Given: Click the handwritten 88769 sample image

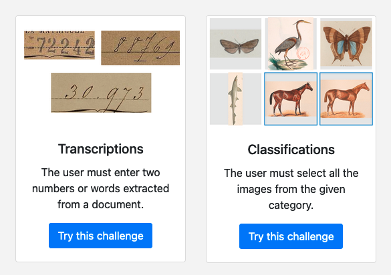Looking at the screenshot, I should coord(140,48).
